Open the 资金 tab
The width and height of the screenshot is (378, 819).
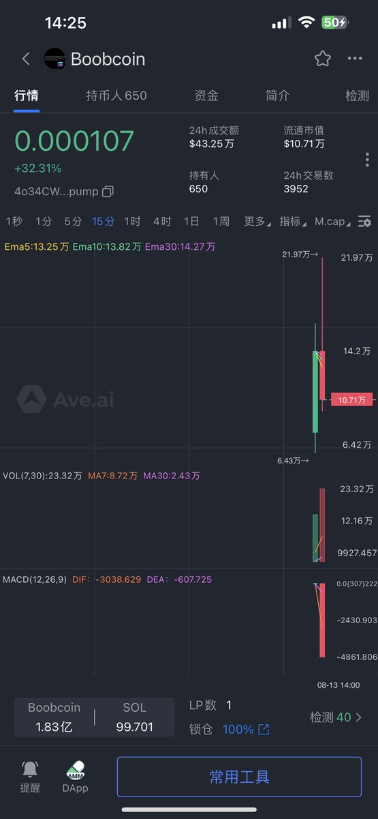[206, 96]
